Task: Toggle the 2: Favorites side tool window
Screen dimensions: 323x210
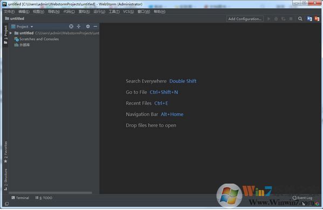Action: 5,152
